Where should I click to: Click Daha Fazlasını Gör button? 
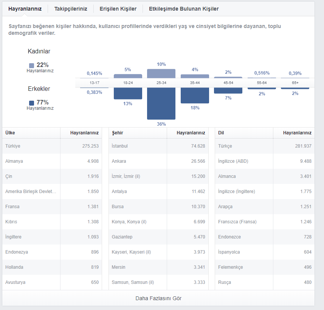click(158, 298)
